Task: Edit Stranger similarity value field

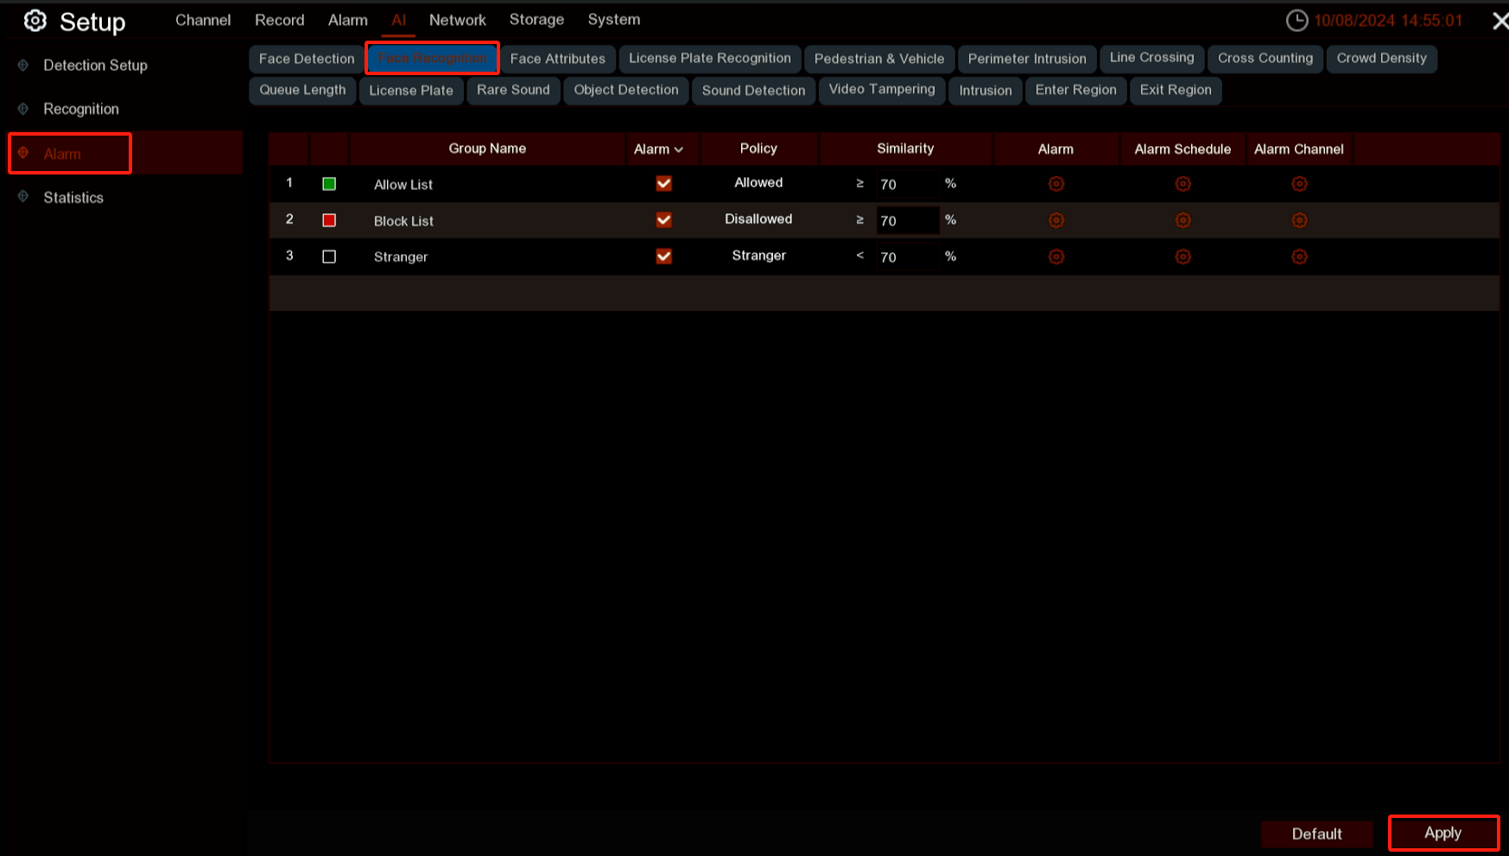Action: [907, 257]
